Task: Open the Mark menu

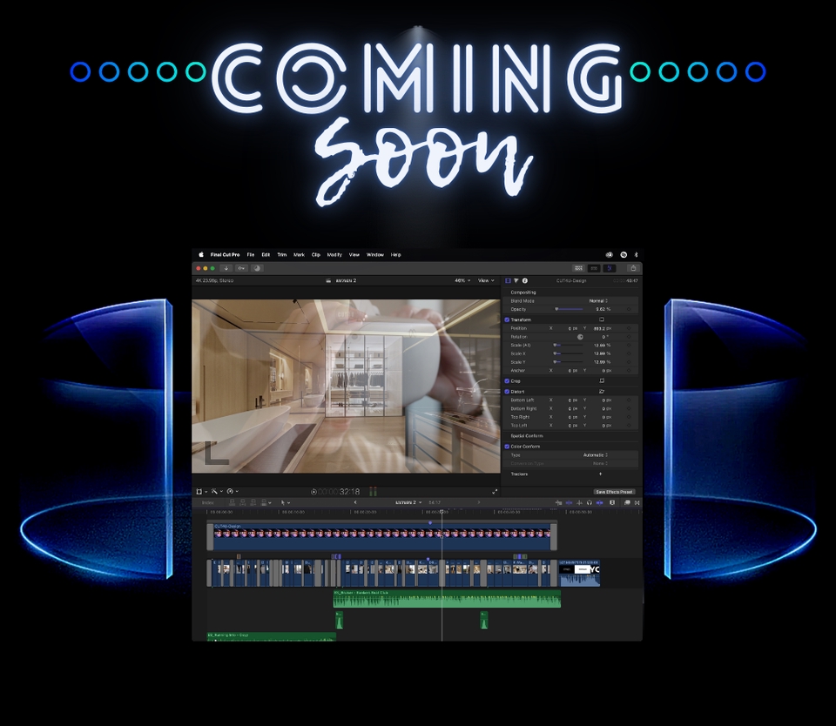Action: (299, 255)
